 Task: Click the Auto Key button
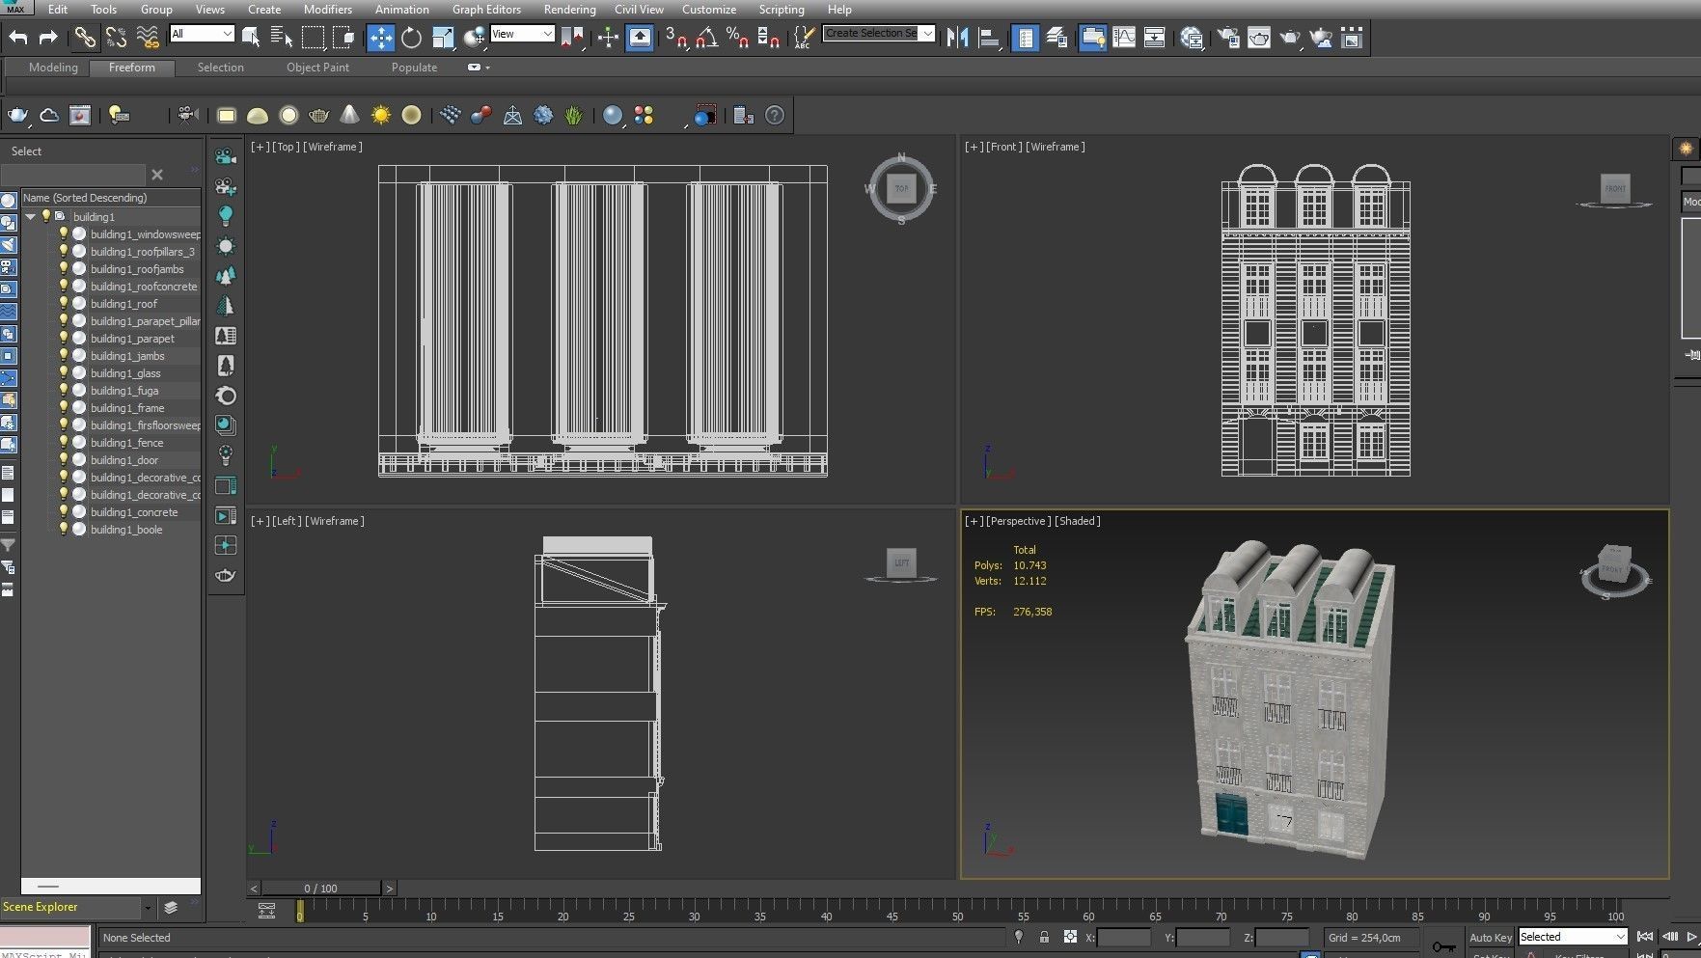1491,937
